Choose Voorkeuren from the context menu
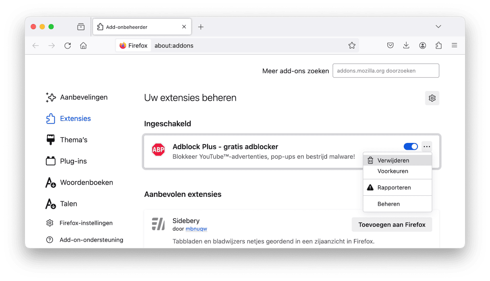Image resolution: width=490 pixels, height=281 pixels. (397, 171)
